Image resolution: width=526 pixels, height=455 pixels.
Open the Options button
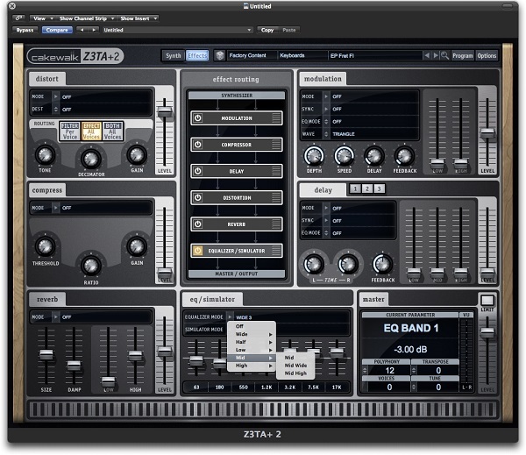(x=487, y=56)
